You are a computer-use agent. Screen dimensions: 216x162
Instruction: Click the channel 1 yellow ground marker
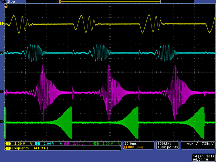point(2,24)
